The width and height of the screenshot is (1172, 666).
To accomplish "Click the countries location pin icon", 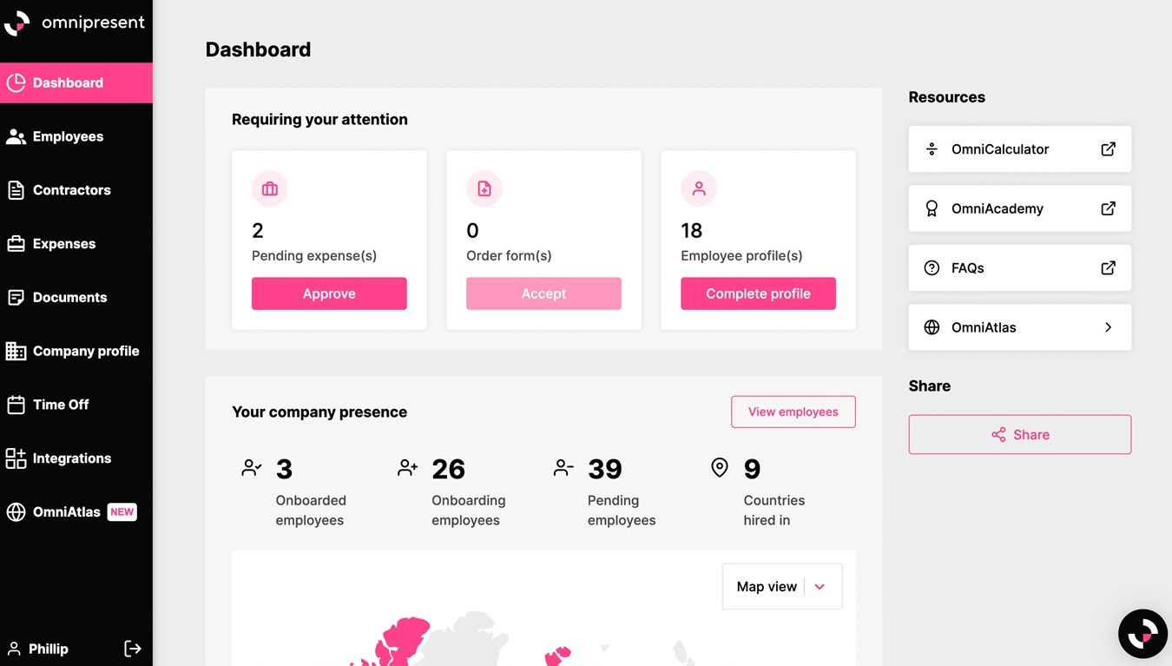I will pos(720,468).
